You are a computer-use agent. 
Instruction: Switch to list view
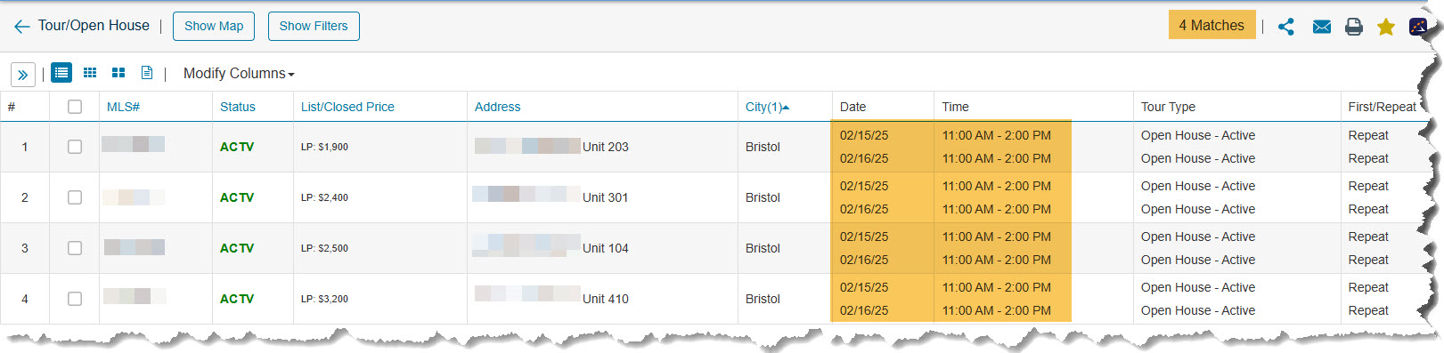[x=61, y=73]
